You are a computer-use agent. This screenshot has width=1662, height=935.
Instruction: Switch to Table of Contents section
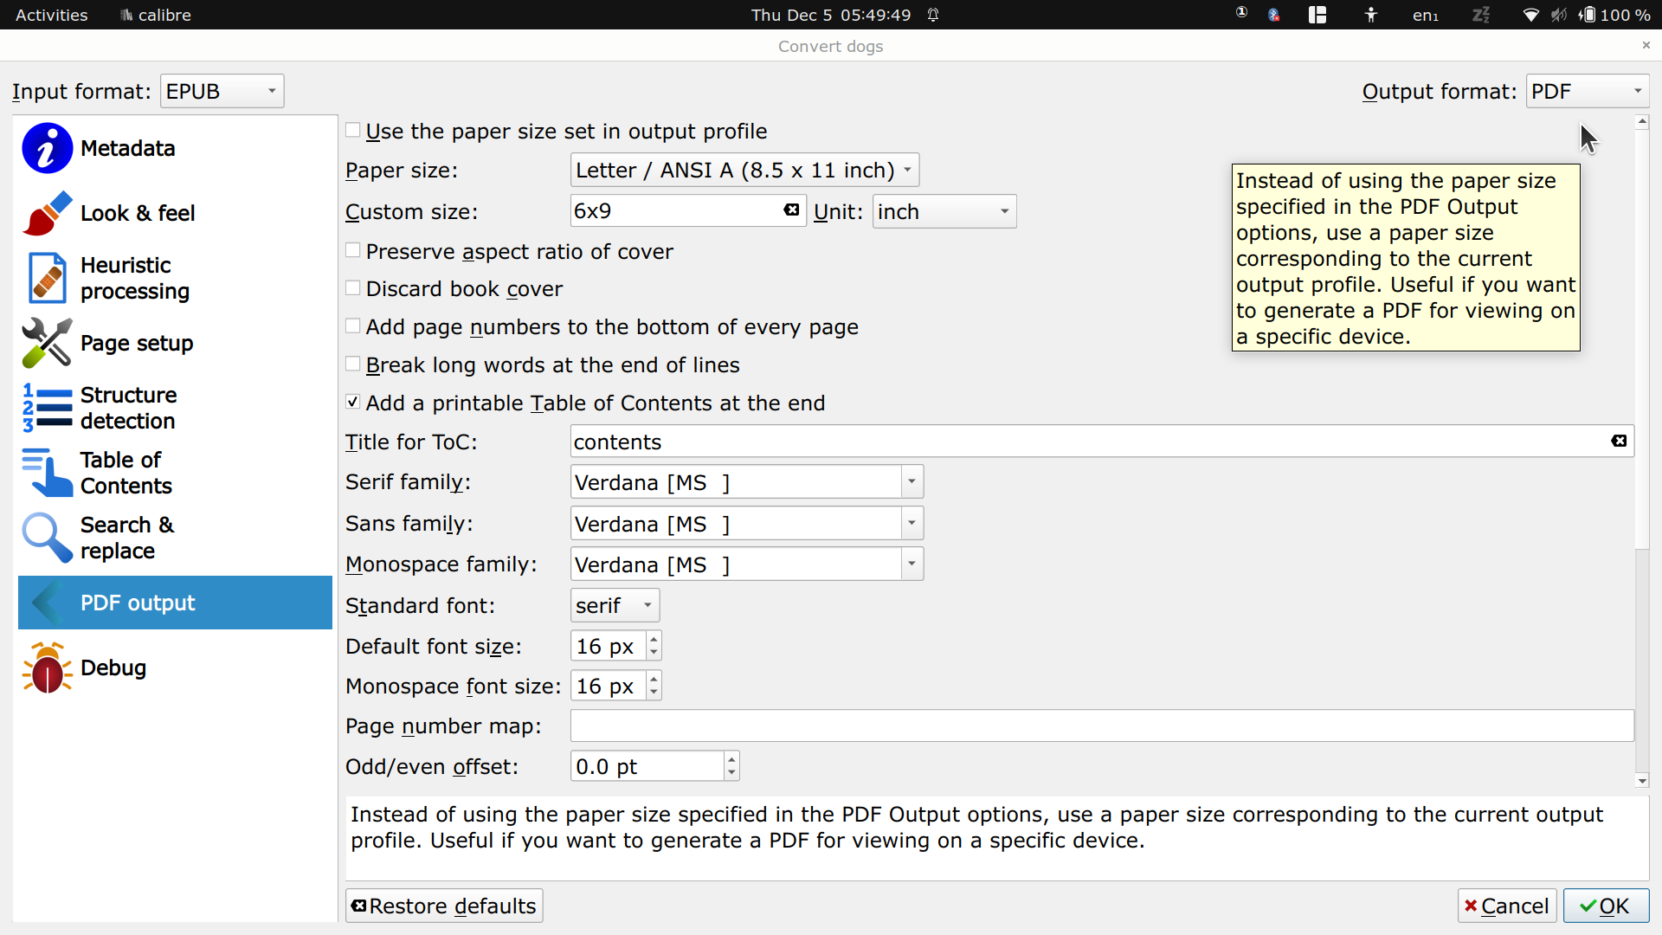[126, 473]
